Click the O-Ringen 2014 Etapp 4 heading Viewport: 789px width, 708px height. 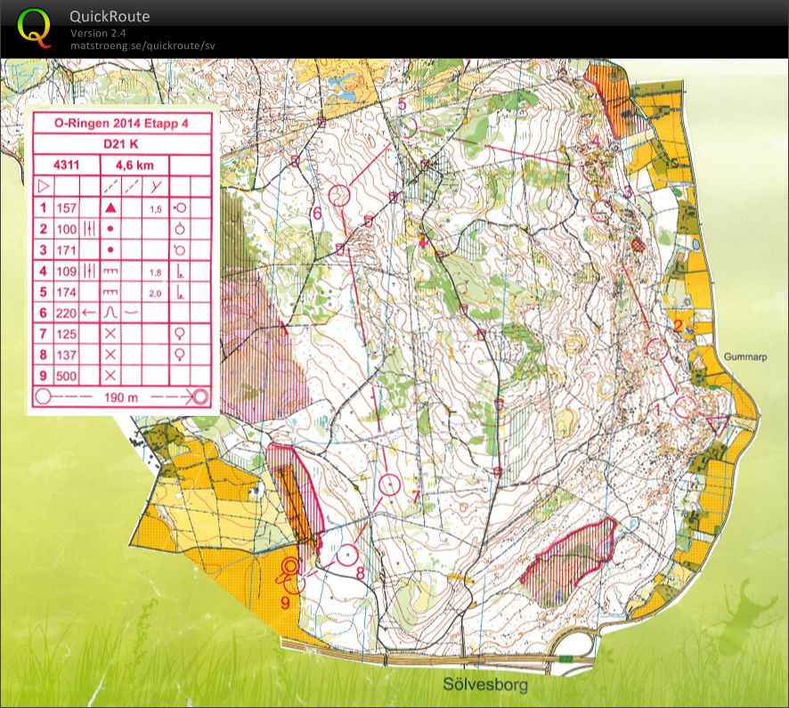point(121,123)
